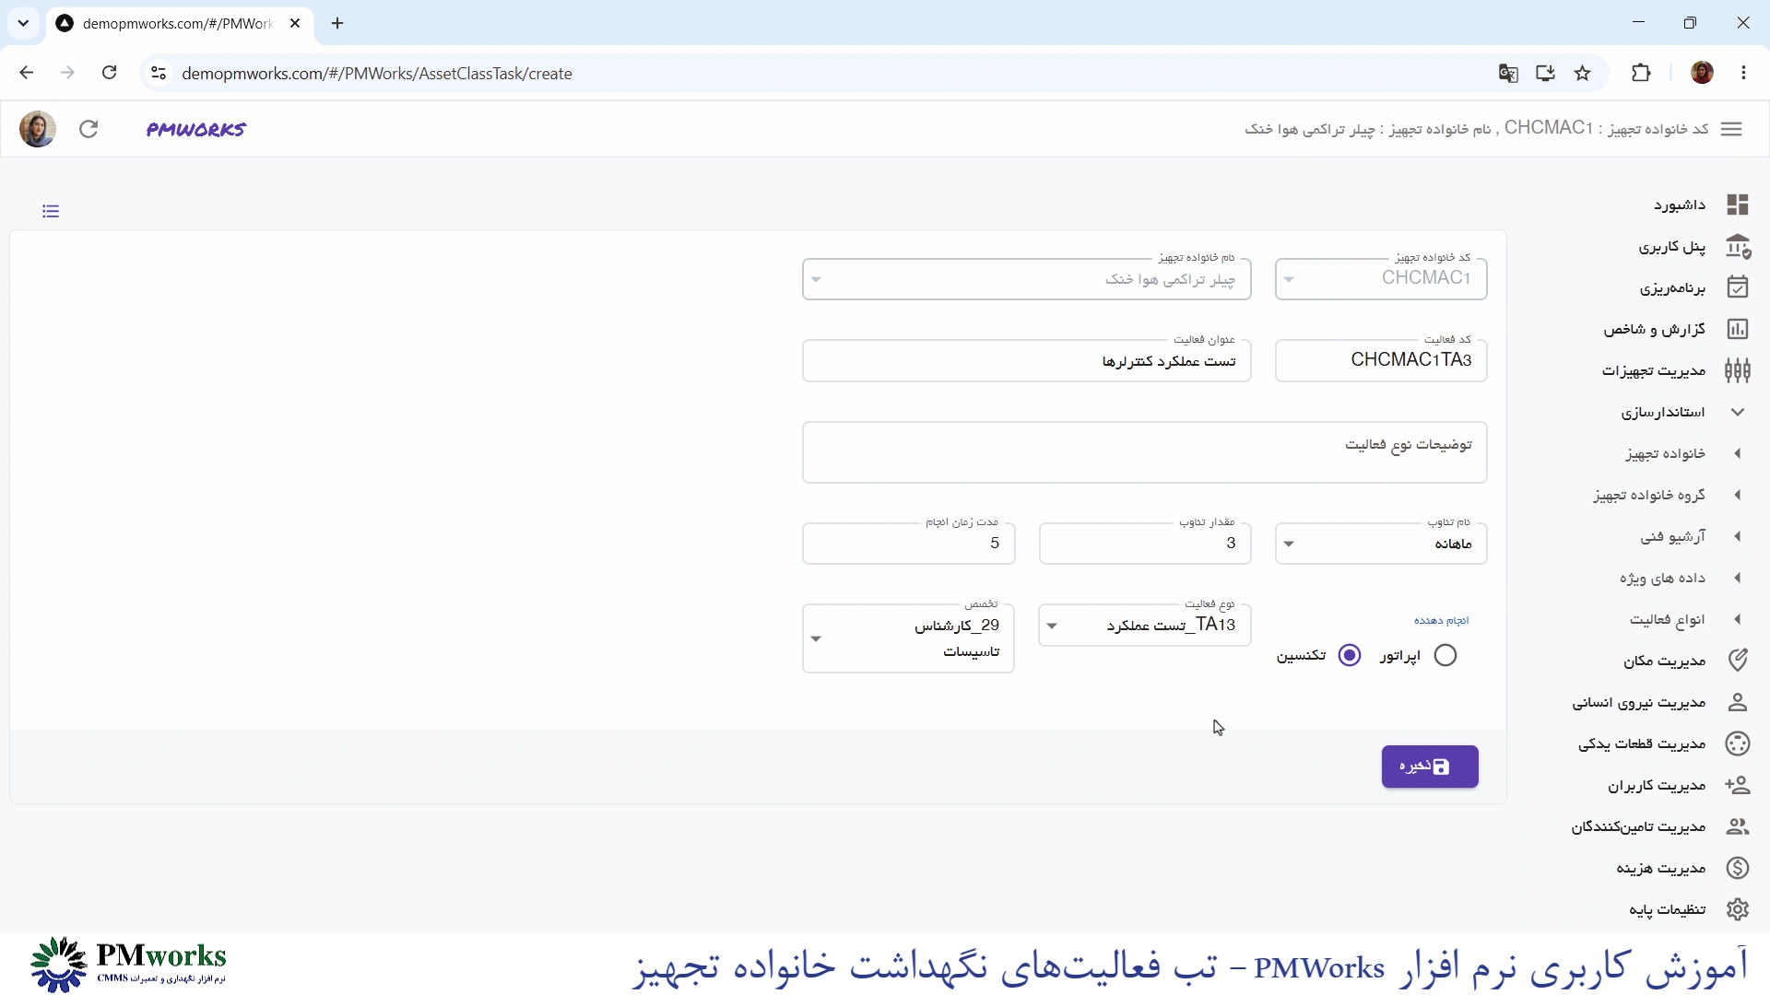Click the refresh icon next to PMWORKS logo
Image resolution: width=1770 pixels, height=995 pixels.
(x=88, y=129)
